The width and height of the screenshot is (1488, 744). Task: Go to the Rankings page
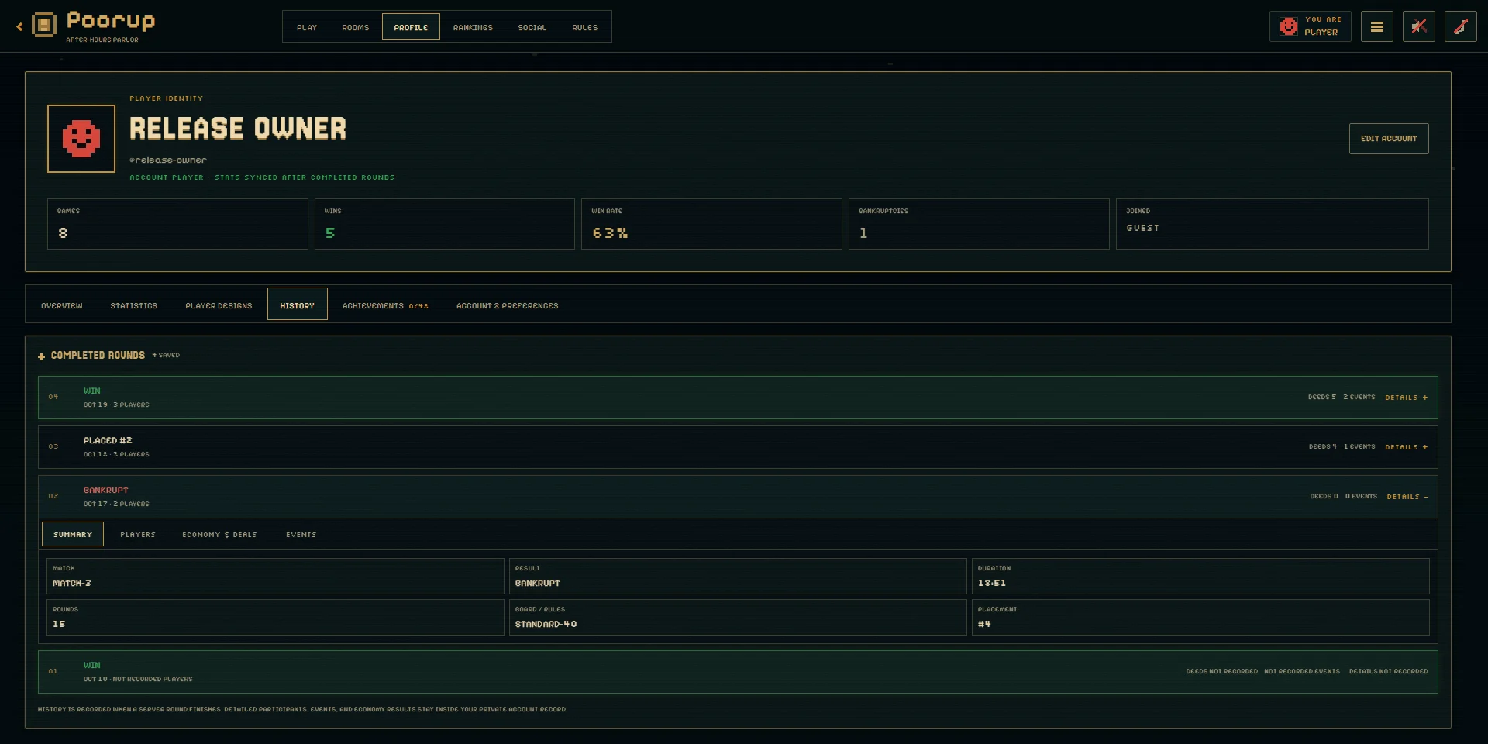[x=473, y=27]
